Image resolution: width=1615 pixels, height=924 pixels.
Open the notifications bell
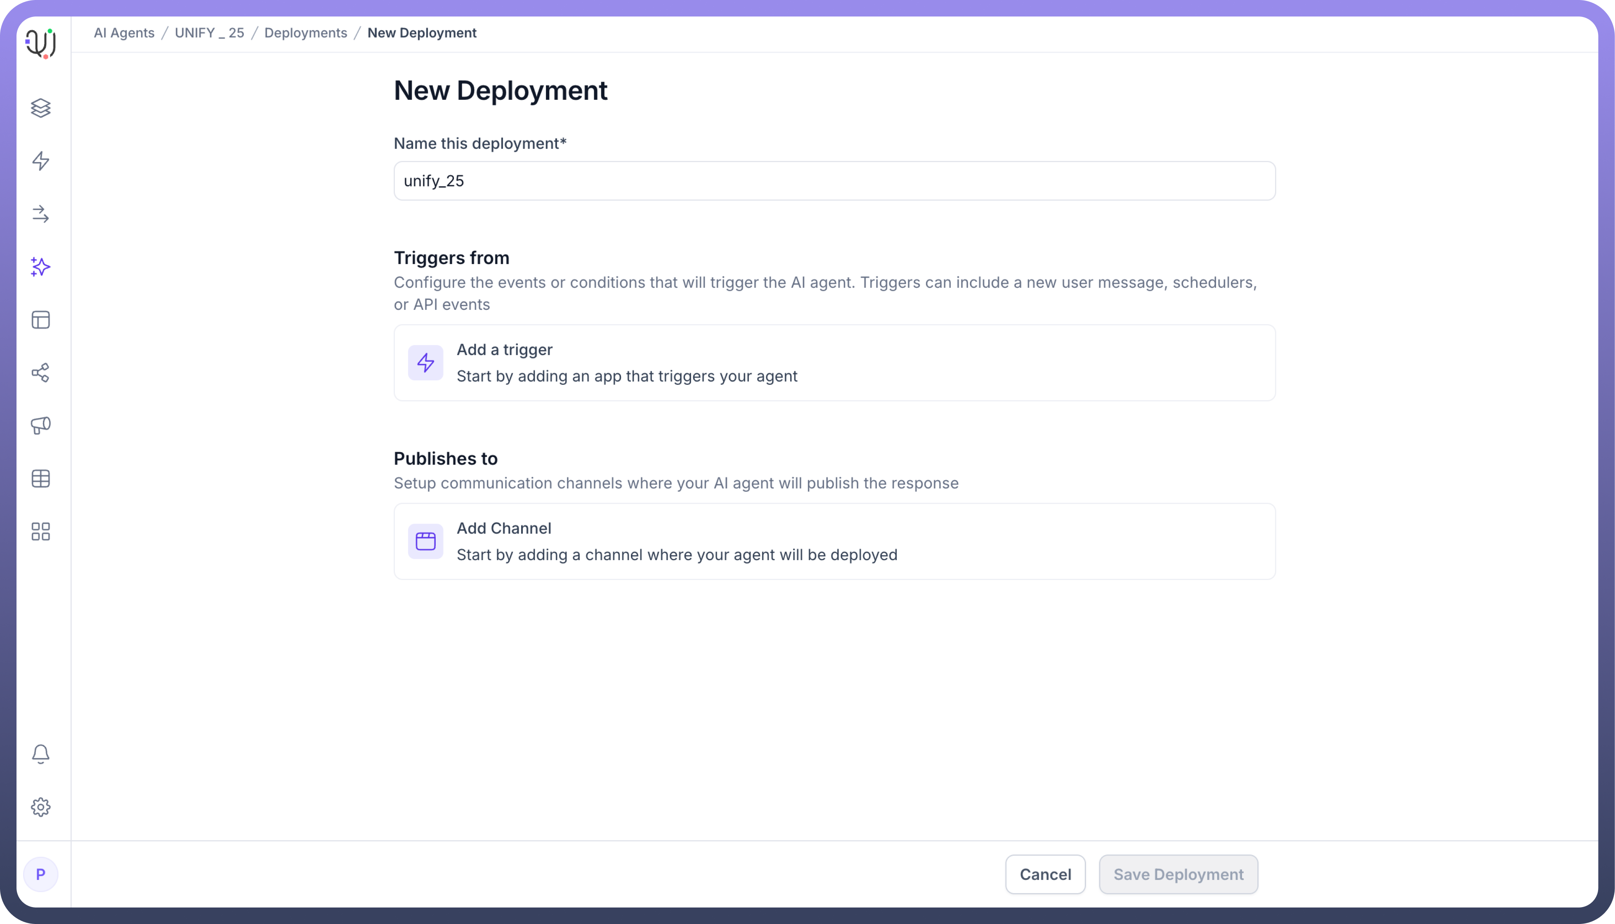pyautogui.click(x=40, y=754)
